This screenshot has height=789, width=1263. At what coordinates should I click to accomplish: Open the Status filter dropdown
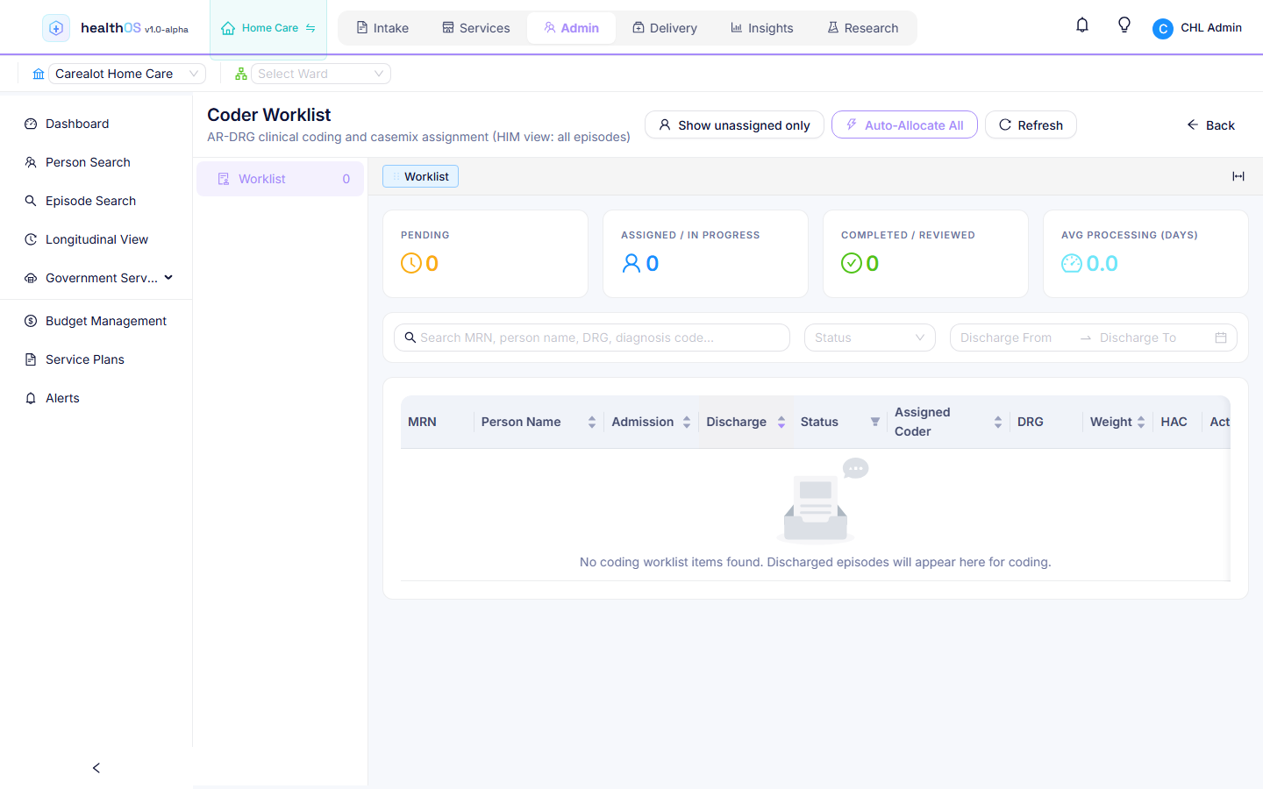(x=870, y=338)
